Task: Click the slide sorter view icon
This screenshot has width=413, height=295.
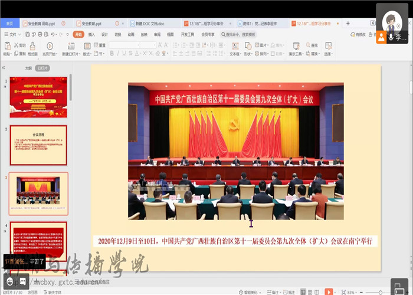Action: click(x=310, y=292)
